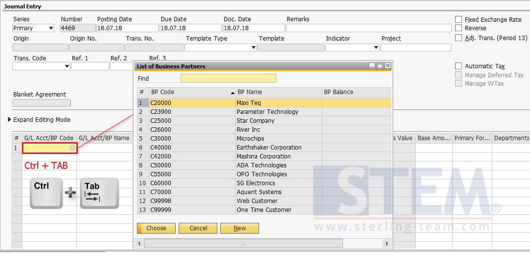Click the BP Name column header
This screenshot has height=261, width=530.
click(x=278, y=93)
